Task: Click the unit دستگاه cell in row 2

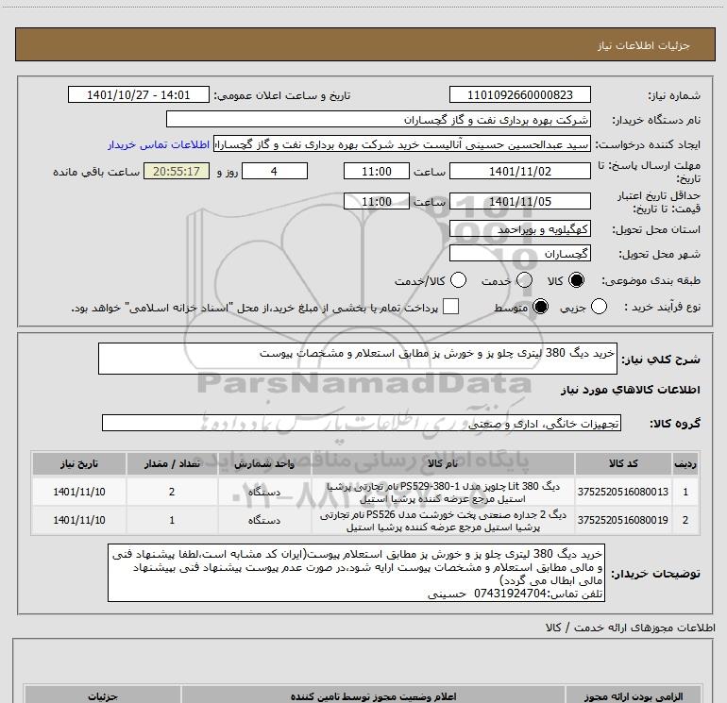Action: tap(264, 520)
